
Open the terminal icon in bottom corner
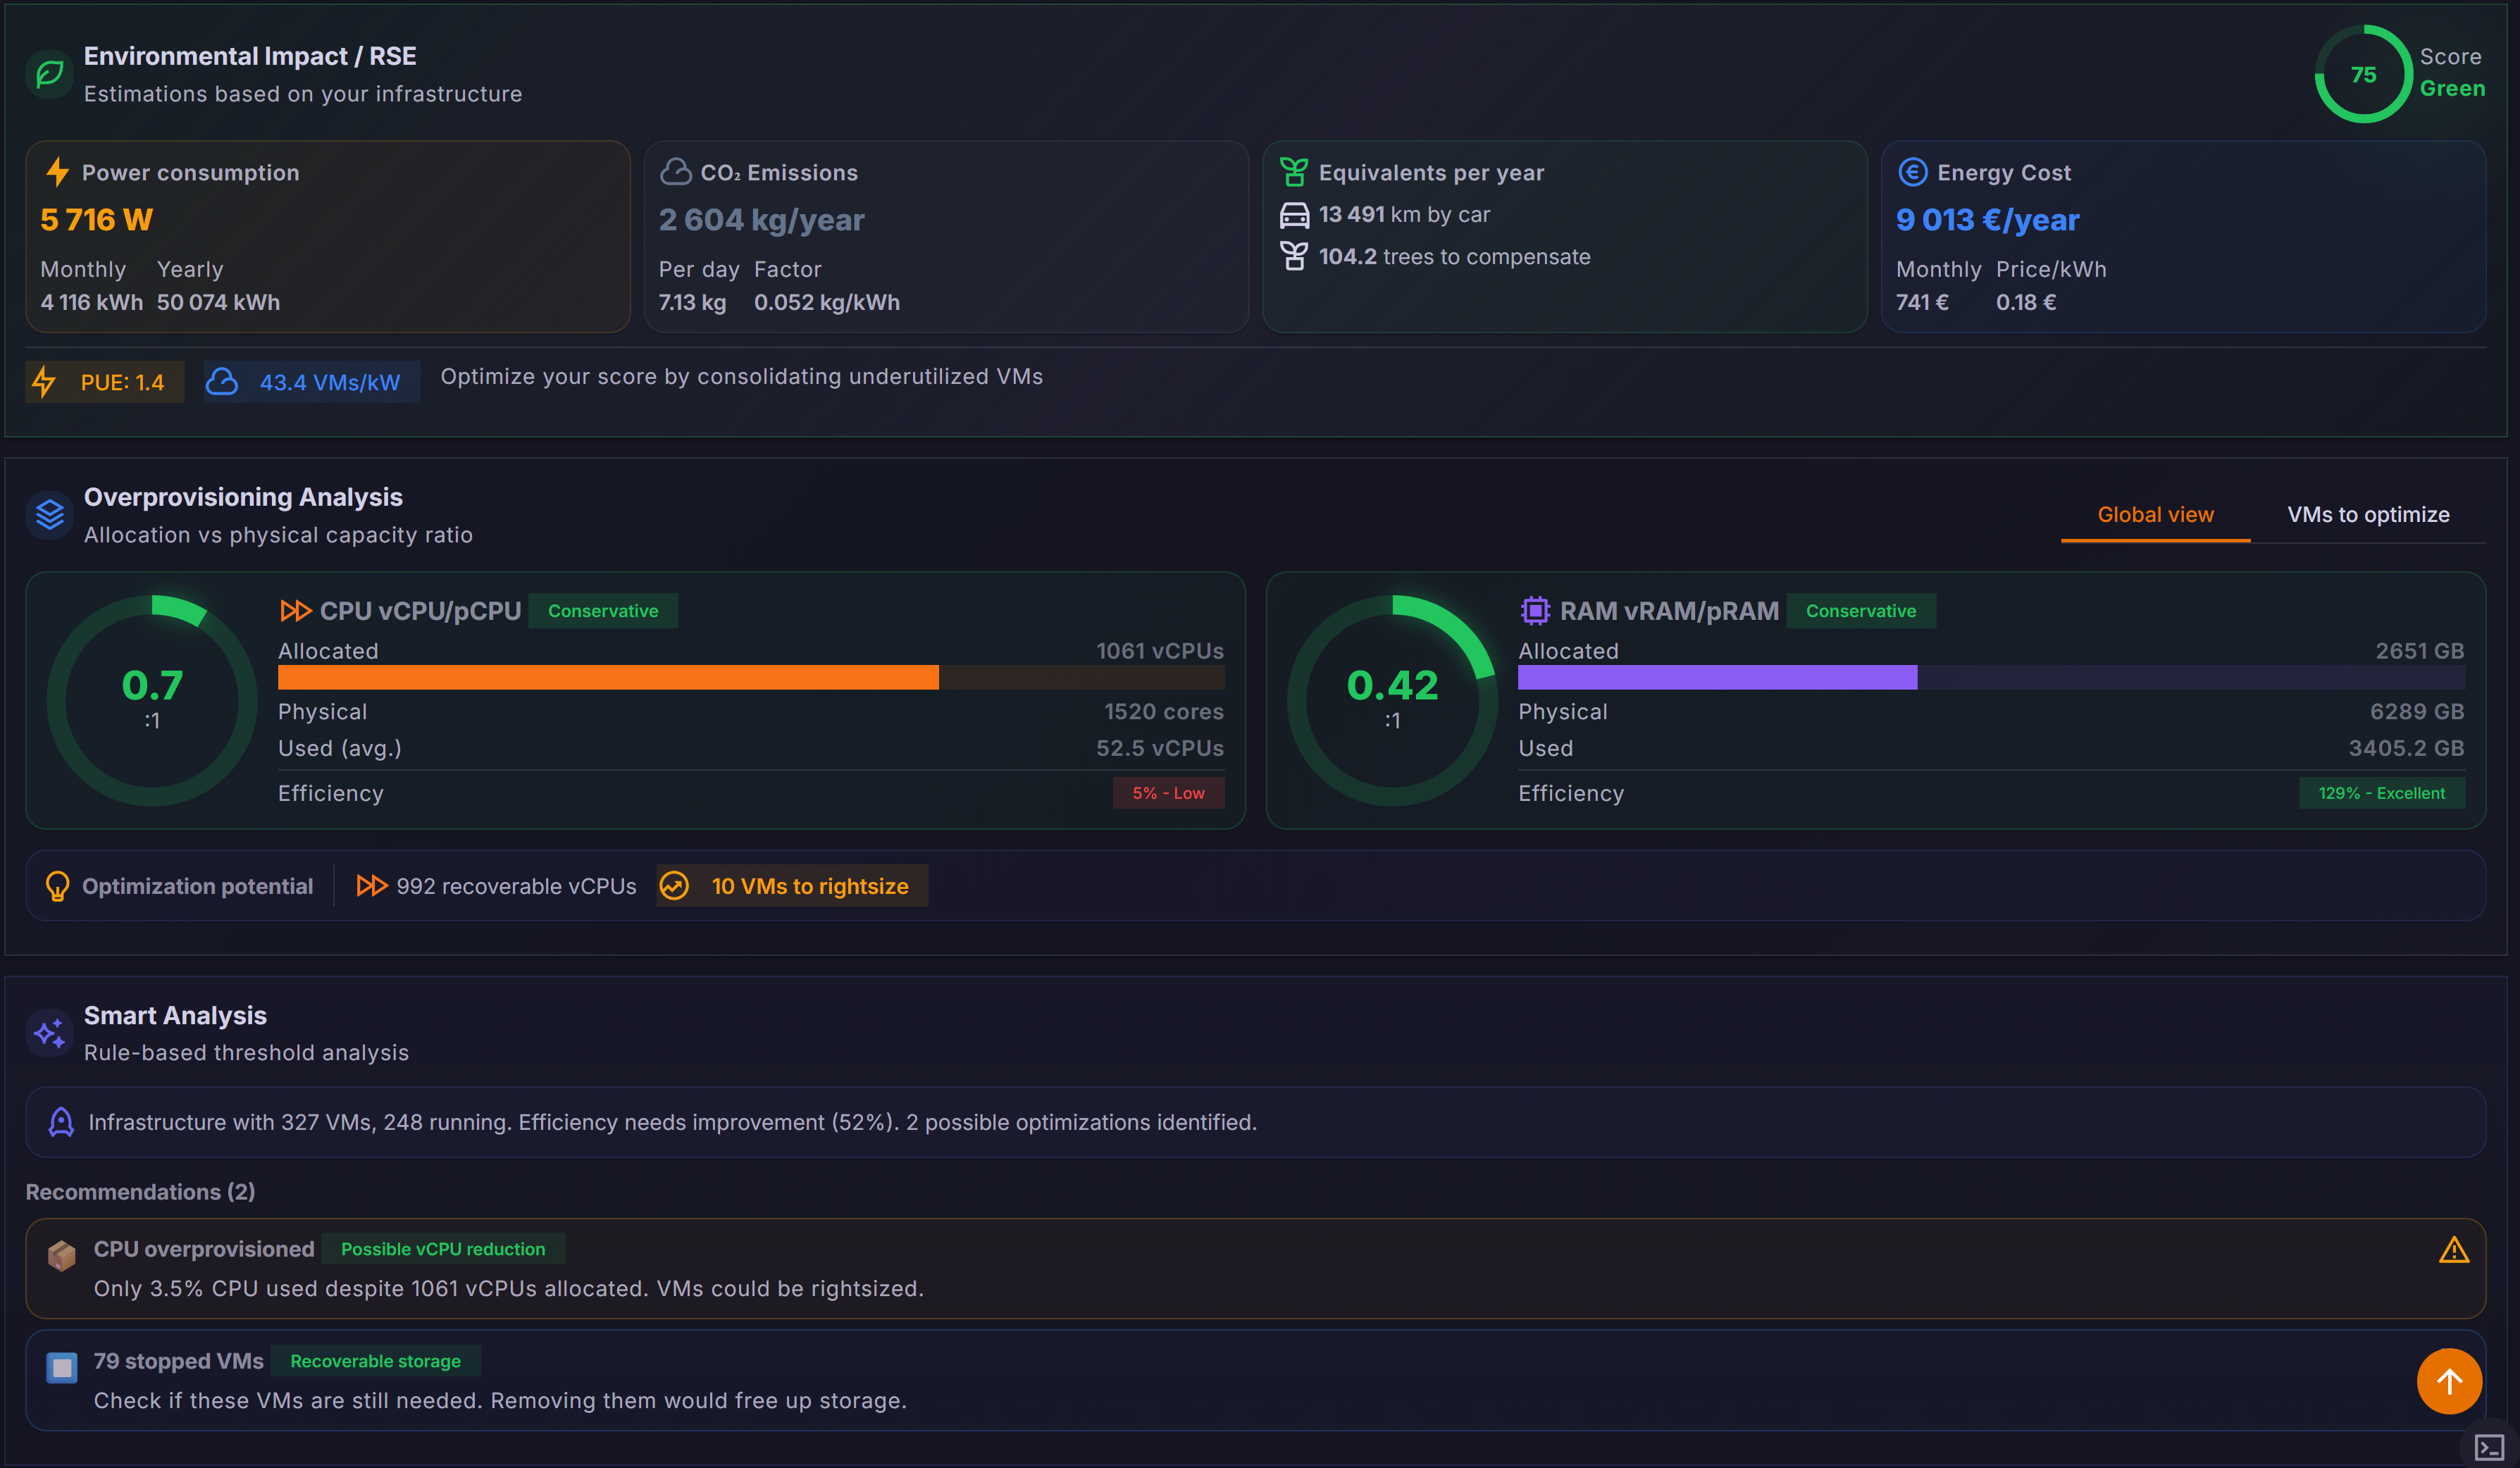pos(2488,1446)
